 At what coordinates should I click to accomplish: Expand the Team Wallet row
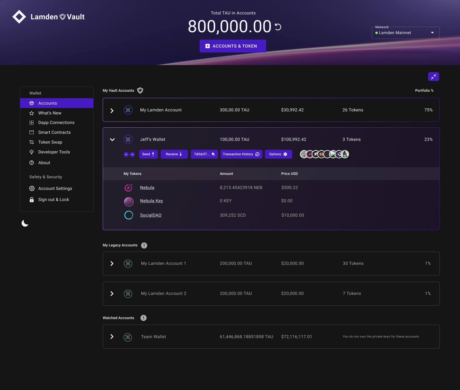(x=112, y=337)
